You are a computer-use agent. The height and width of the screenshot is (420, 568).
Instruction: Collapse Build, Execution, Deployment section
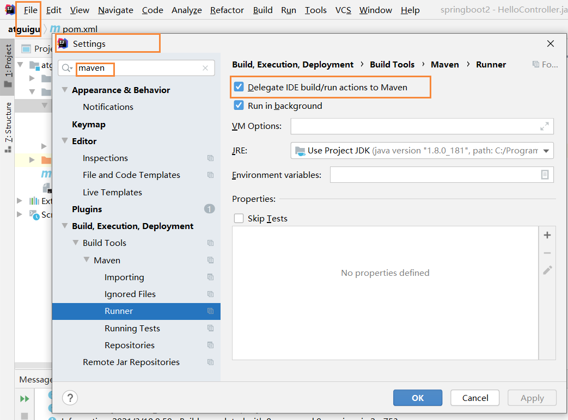(x=65, y=226)
